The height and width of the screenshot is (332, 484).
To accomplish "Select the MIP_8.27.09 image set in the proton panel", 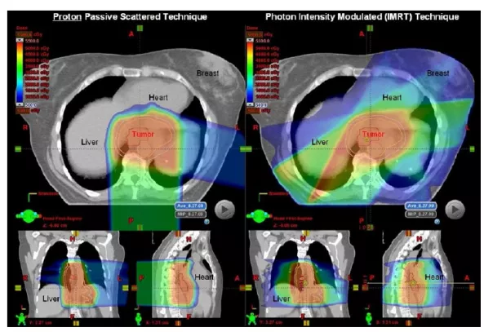I will coord(190,214).
